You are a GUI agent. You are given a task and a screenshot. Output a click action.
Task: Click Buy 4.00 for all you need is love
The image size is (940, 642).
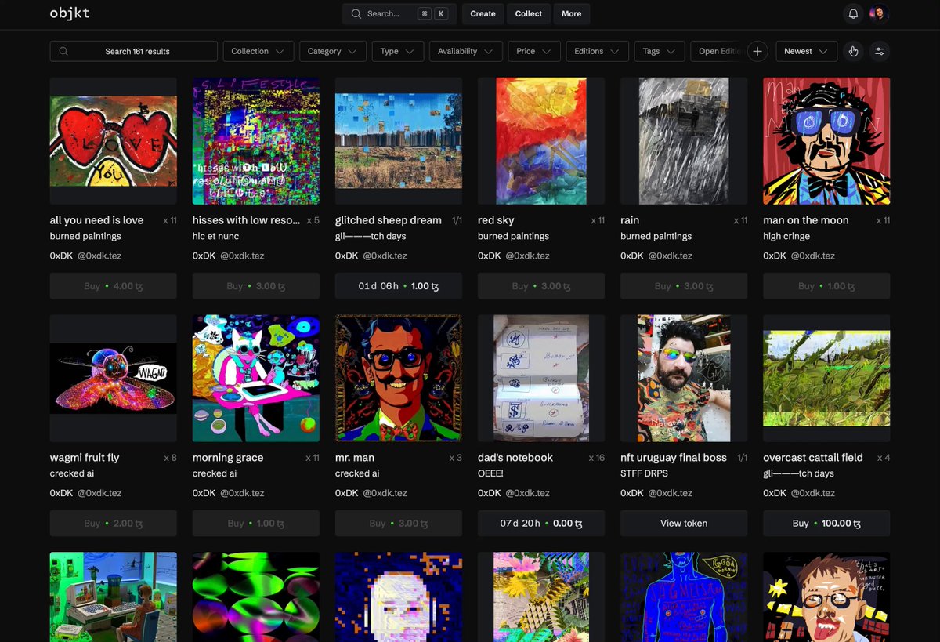point(113,286)
